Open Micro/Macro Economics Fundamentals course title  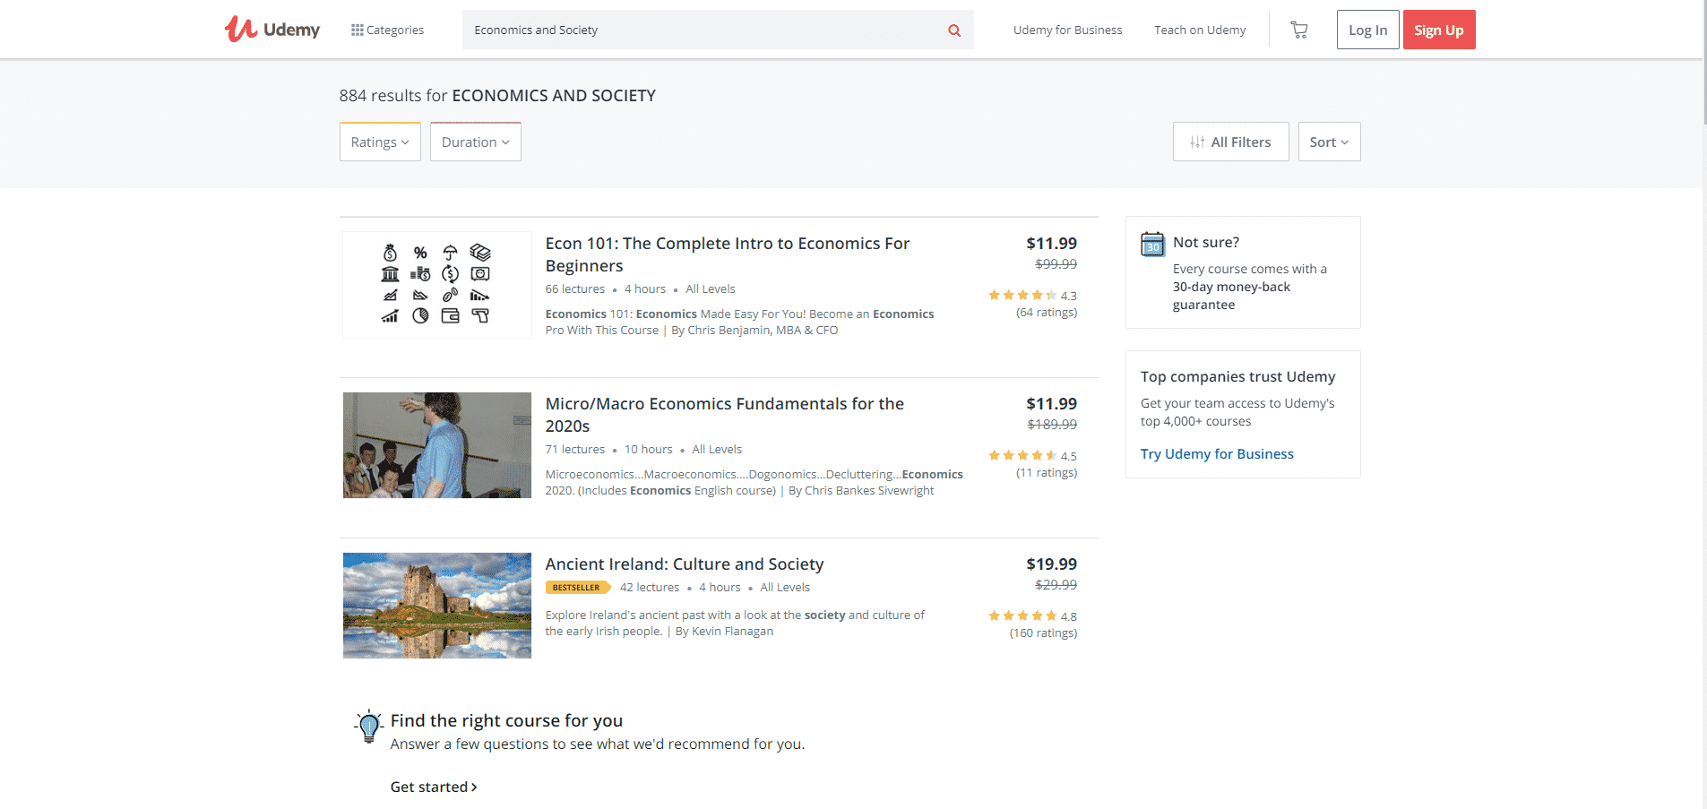coord(725,415)
